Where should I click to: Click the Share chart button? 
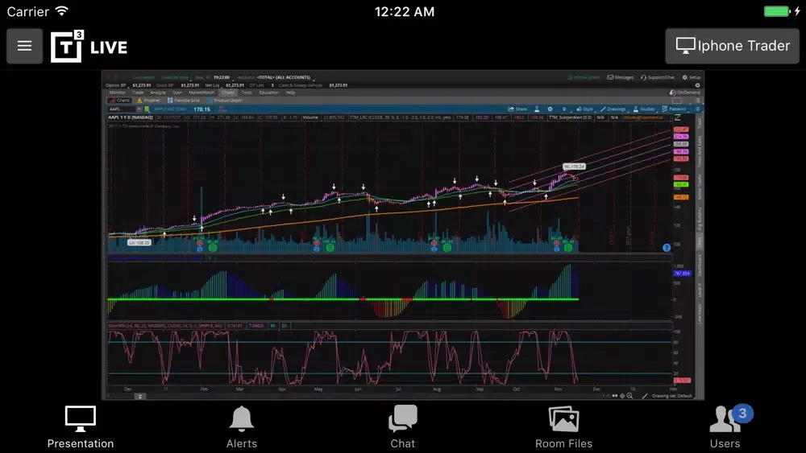coord(517,109)
